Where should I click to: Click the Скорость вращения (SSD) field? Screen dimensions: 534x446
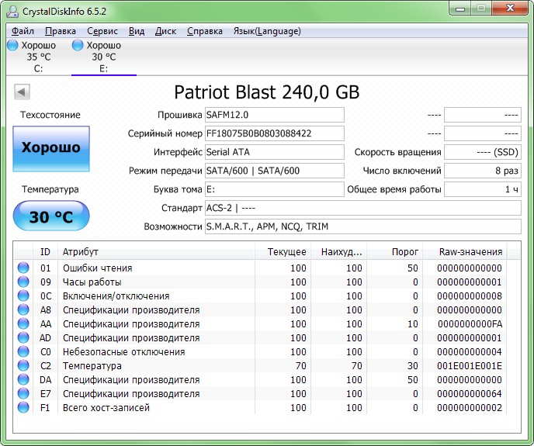click(483, 152)
